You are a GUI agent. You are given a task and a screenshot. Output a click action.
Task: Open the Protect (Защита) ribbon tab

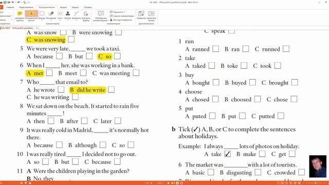coord(75,7)
